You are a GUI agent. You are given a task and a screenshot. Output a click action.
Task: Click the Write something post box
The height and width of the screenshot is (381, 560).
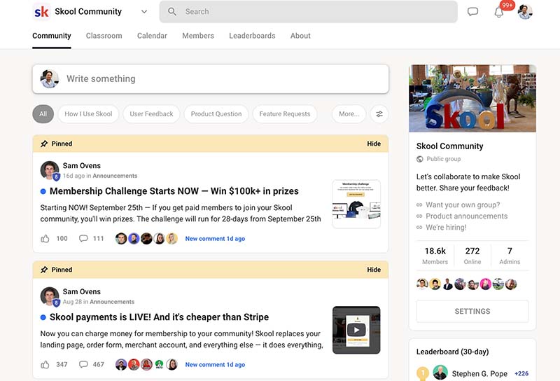(x=211, y=79)
